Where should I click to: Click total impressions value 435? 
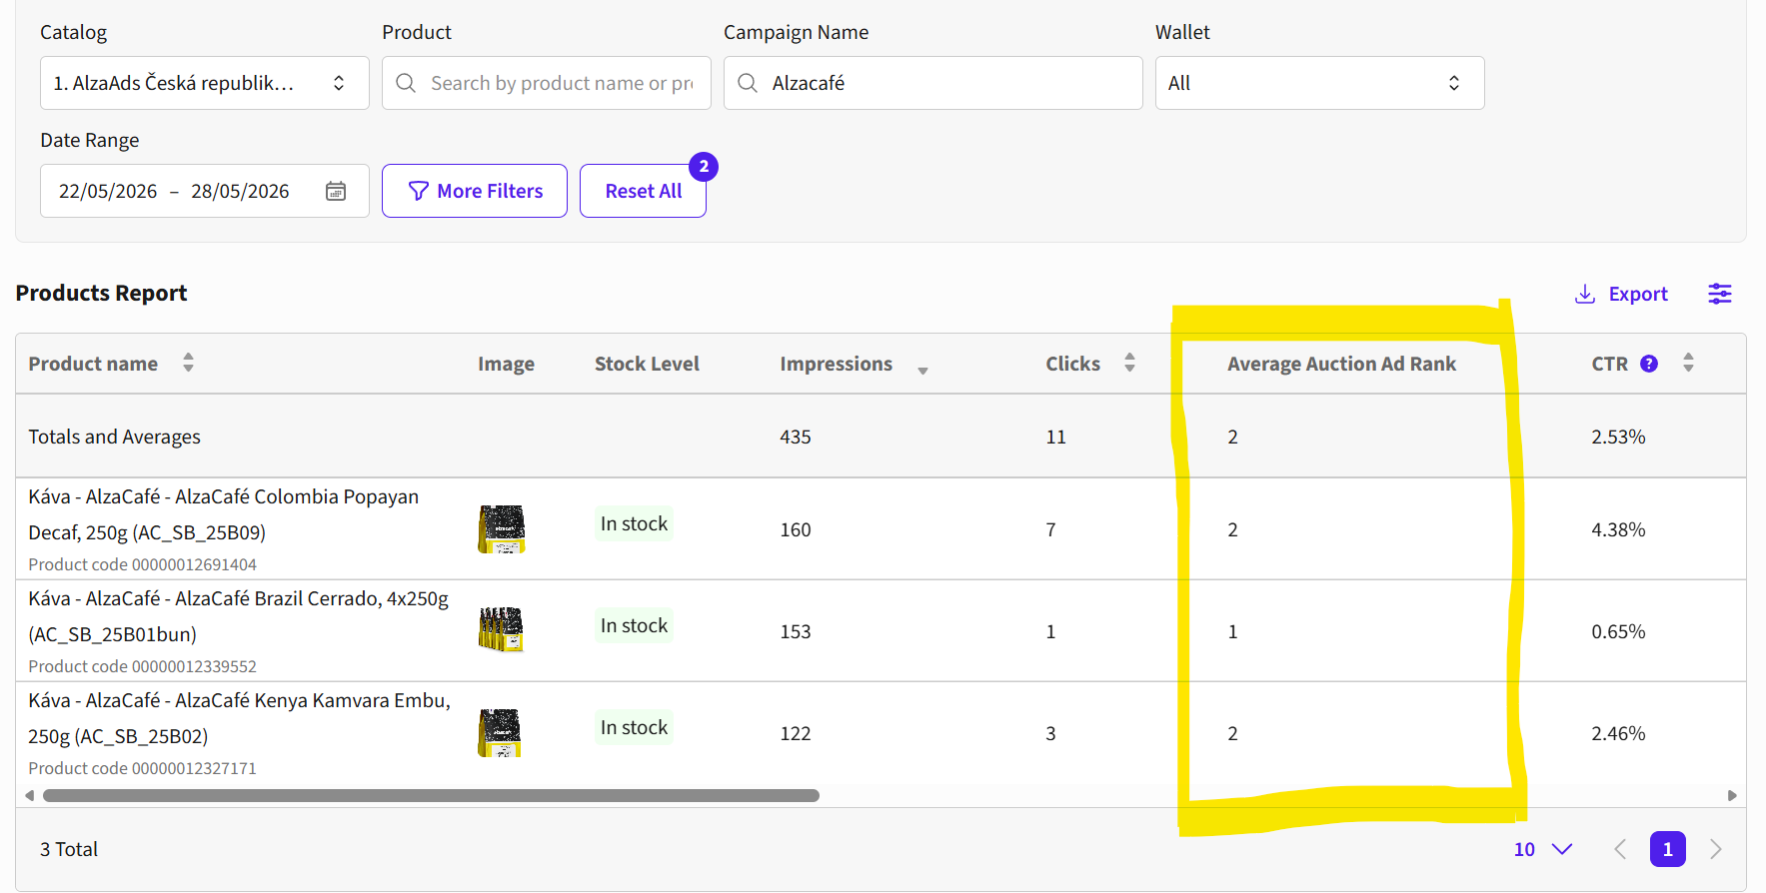click(796, 437)
